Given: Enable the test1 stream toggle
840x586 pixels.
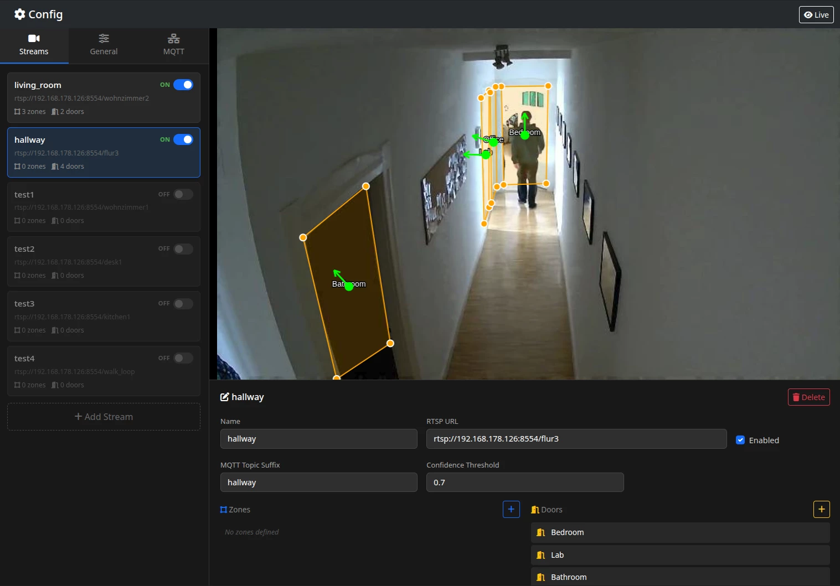Looking at the screenshot, I should (183, 194).
